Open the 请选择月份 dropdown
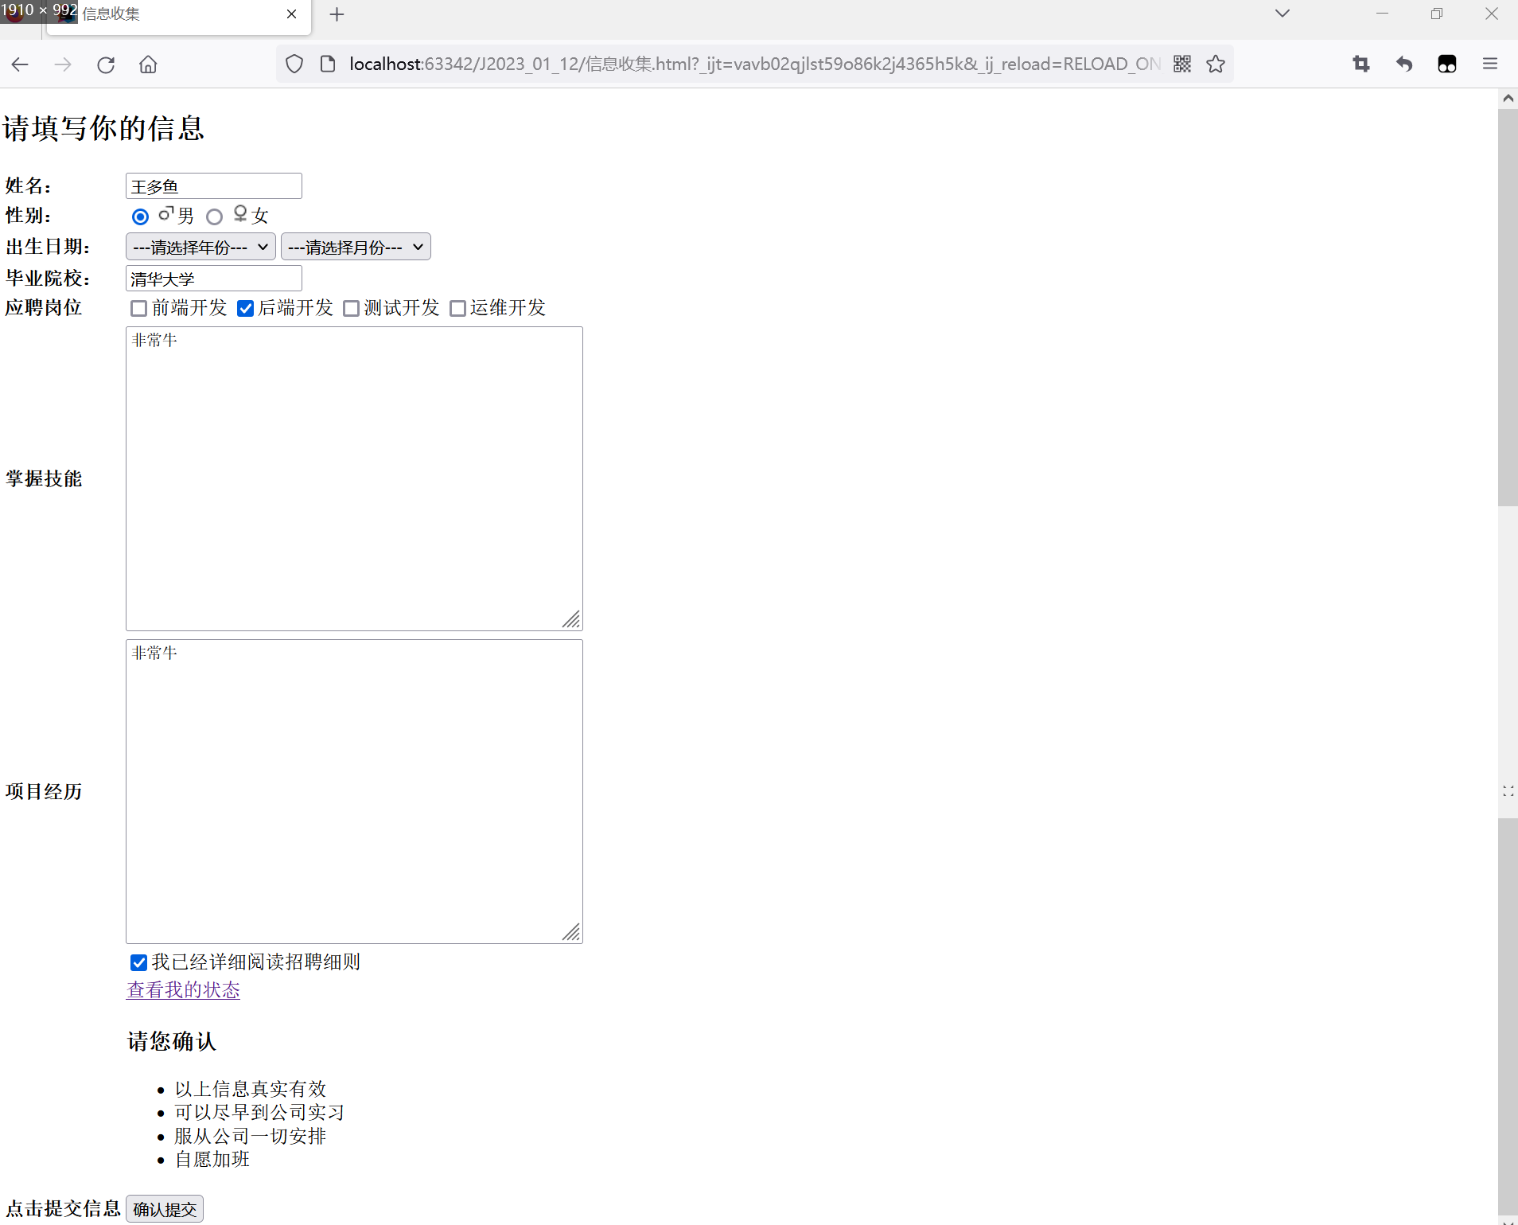This screenshot has height=1225, width=1518. pos(356,247)
